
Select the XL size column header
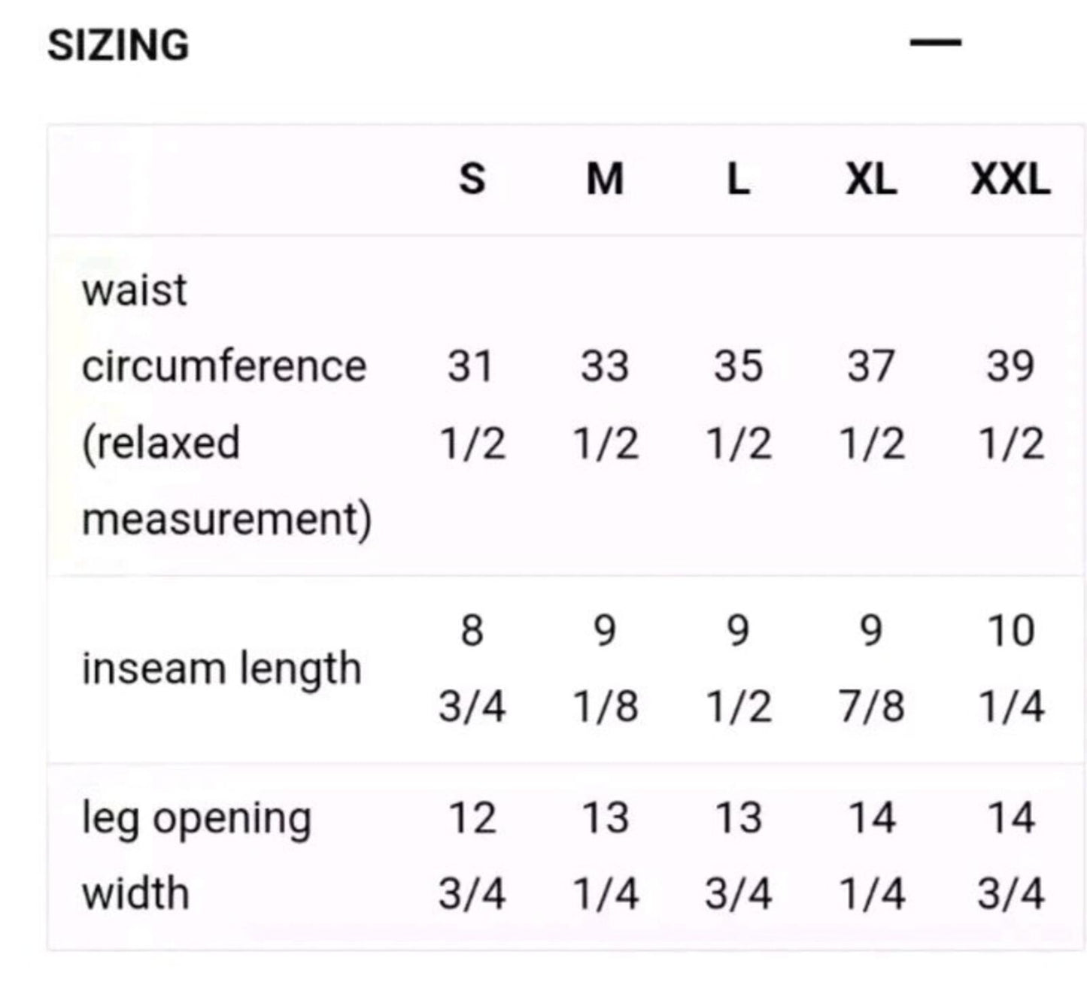[x=871, y=180]
